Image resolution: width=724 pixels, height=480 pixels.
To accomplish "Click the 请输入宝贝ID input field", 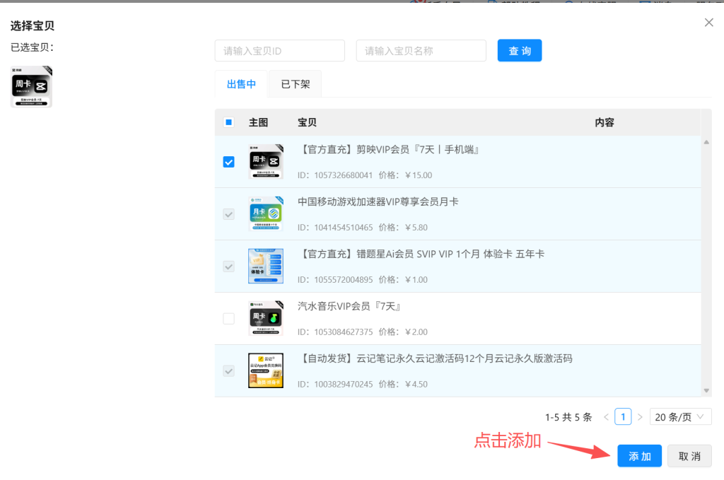I will (280, 51).
